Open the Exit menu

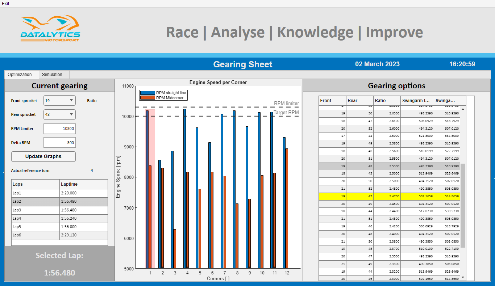(5, 3)
